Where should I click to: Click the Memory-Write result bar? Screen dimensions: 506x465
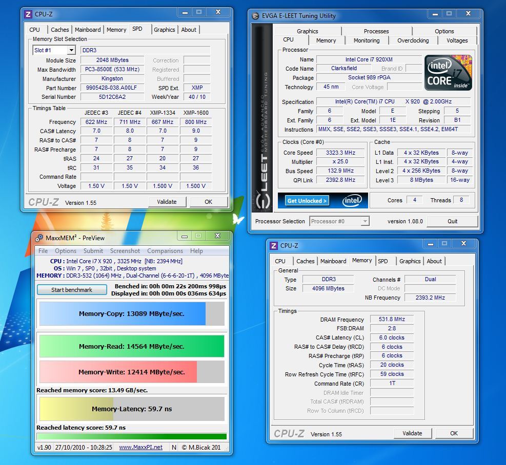[132, 372]
